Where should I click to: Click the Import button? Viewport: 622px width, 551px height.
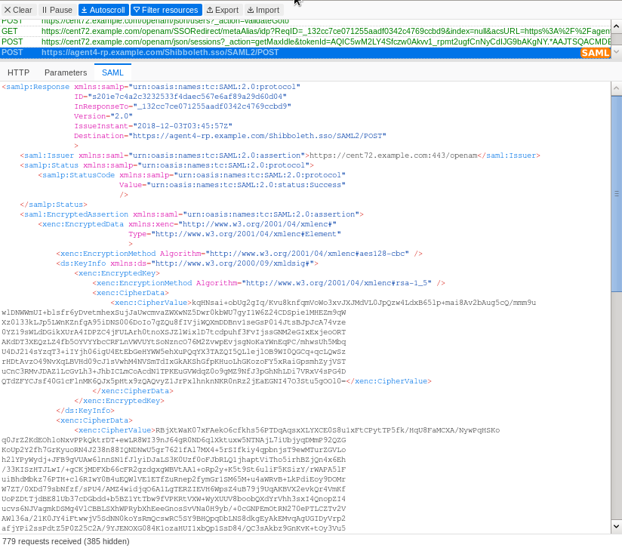pyautogui.click(x=263, y=8)
